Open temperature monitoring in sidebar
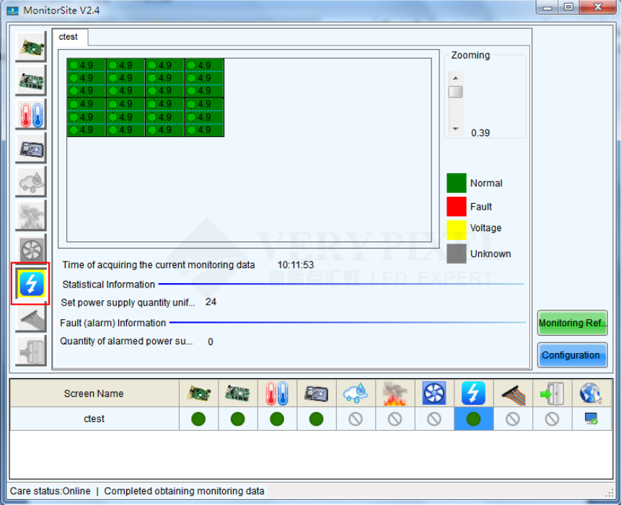The width and height of the screenshot is (621, 505). [31, 115]
